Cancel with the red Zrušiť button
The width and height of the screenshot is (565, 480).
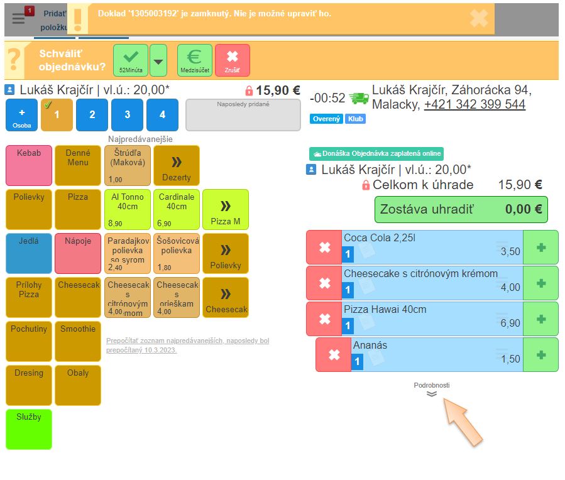(x=232, y=60)
